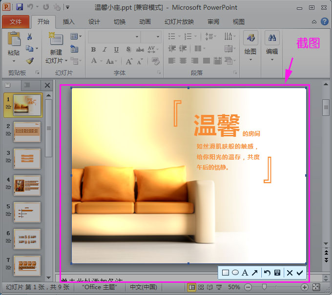Viewport: 332px width, 295px height.
Task: Click Decrease Font Size icon
Action: click(x=140, y=61)
